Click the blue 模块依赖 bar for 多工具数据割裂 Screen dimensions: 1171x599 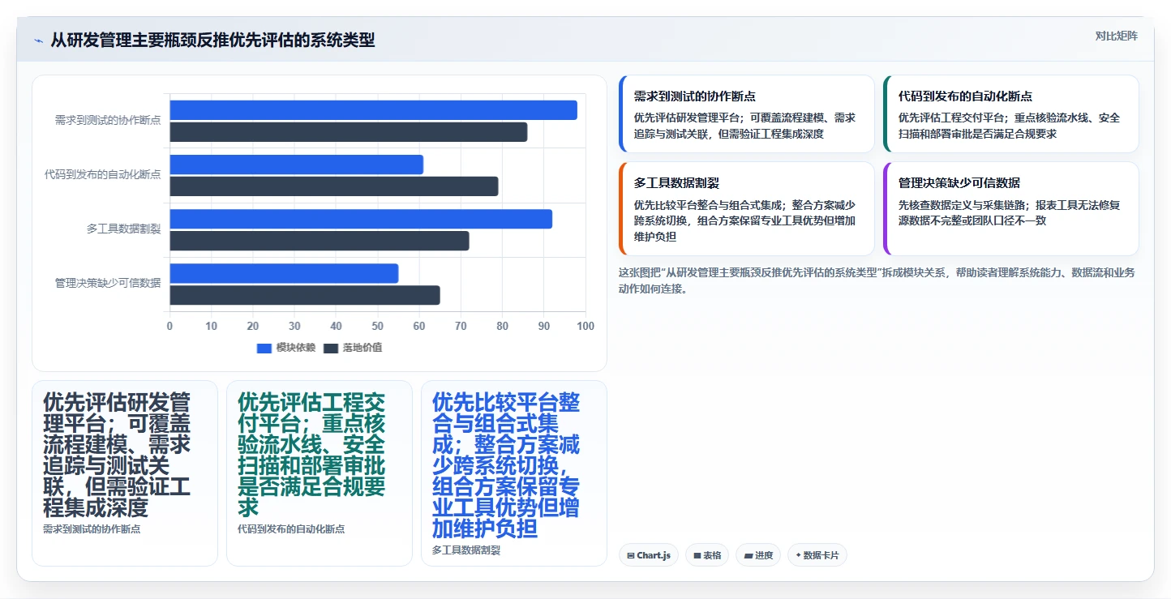pyautogui.click(x=361, y=219)
